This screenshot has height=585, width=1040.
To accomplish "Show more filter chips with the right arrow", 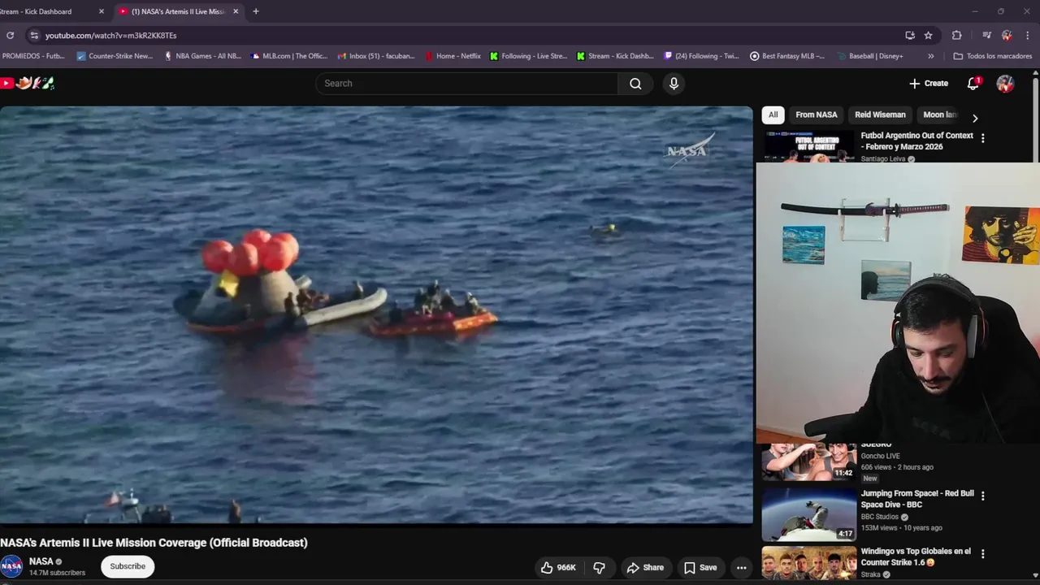I will pos(975,119).
